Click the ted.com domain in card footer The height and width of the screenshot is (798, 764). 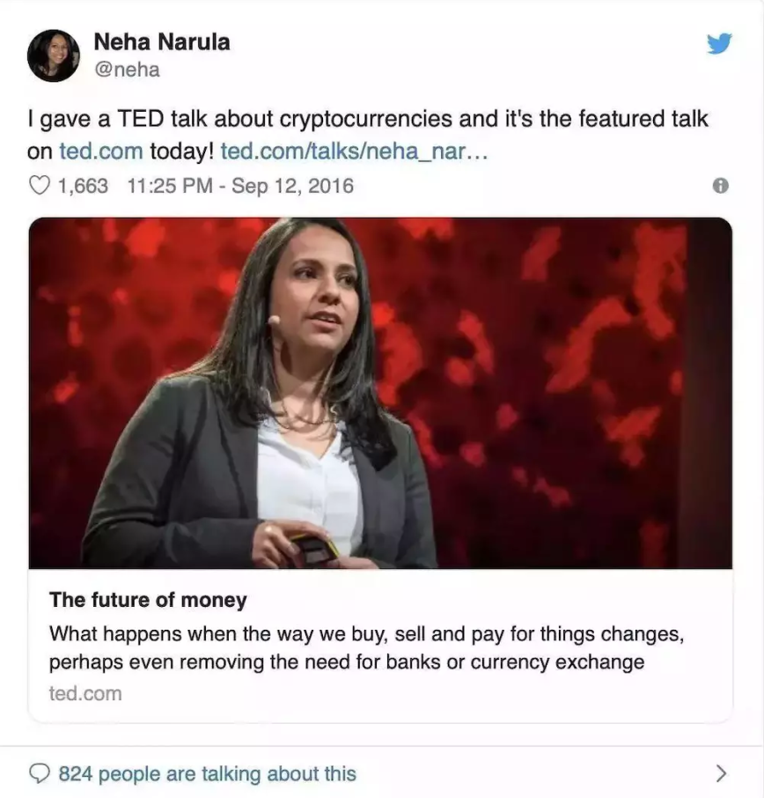coord(85,694)
